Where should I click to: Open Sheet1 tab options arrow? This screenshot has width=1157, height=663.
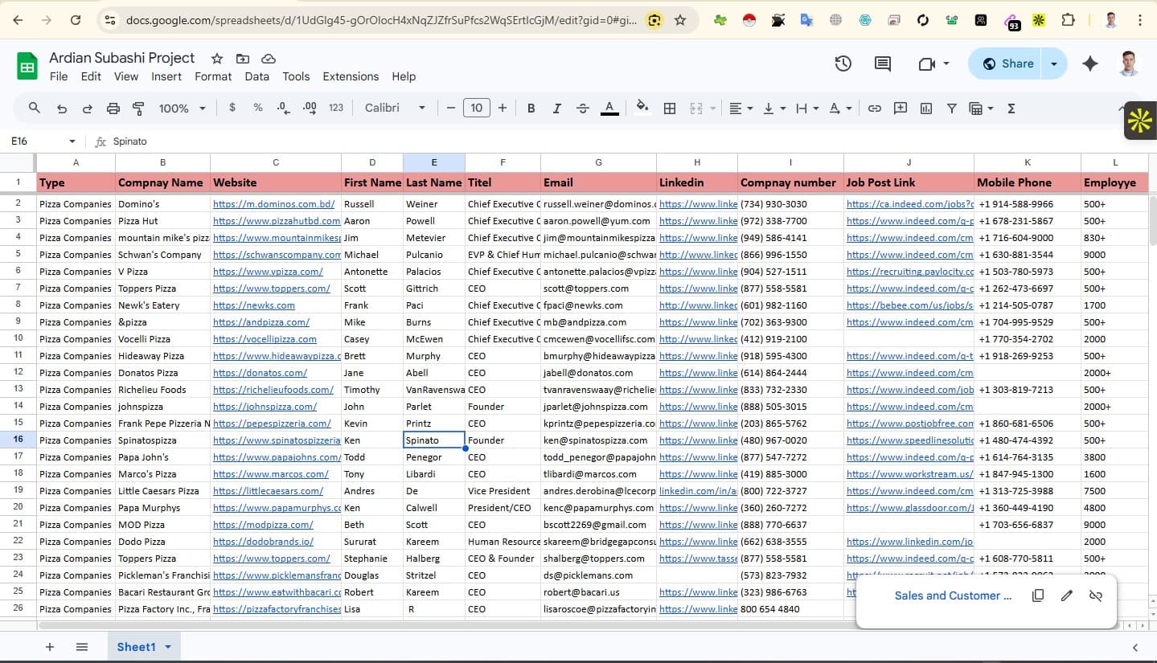[x=168, y=647]
